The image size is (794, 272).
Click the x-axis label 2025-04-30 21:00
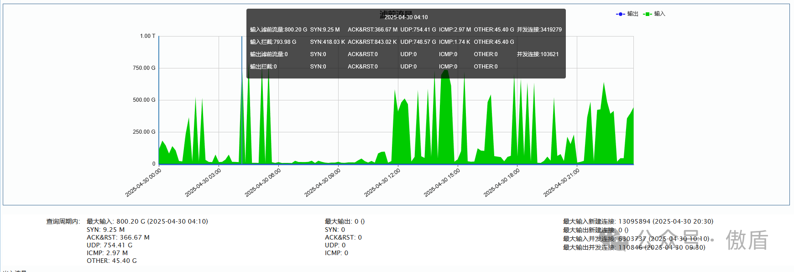pyautogui.click(x=561, y=183)
